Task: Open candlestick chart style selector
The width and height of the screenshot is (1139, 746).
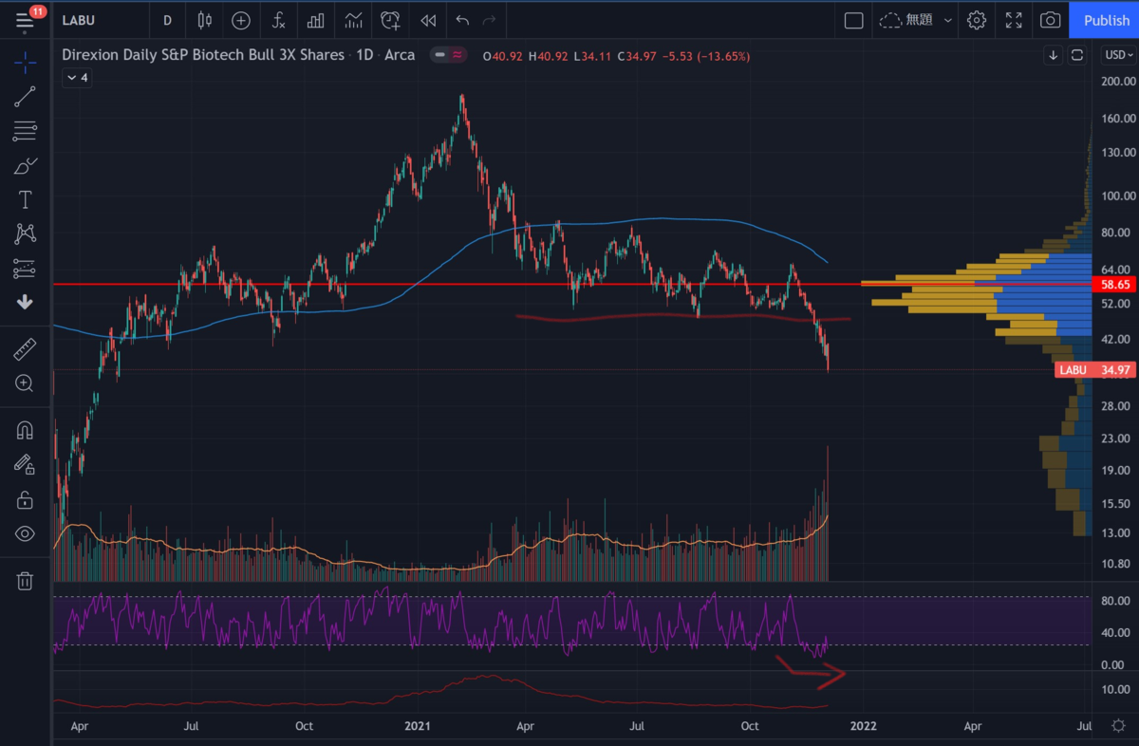Action: 205,20
